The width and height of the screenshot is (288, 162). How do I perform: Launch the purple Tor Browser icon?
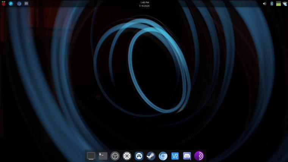199,156
